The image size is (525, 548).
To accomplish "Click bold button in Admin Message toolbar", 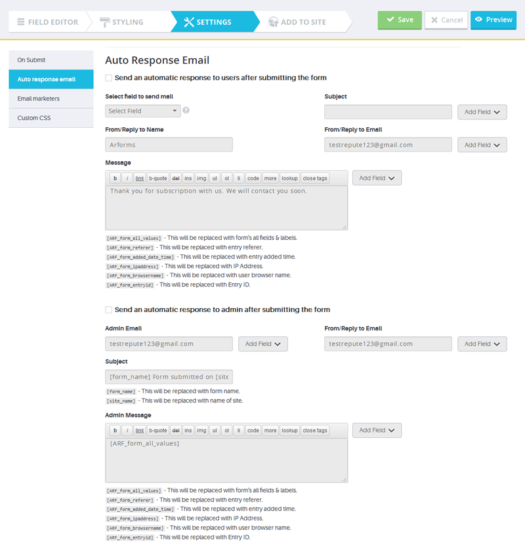I will click(115, 431).
